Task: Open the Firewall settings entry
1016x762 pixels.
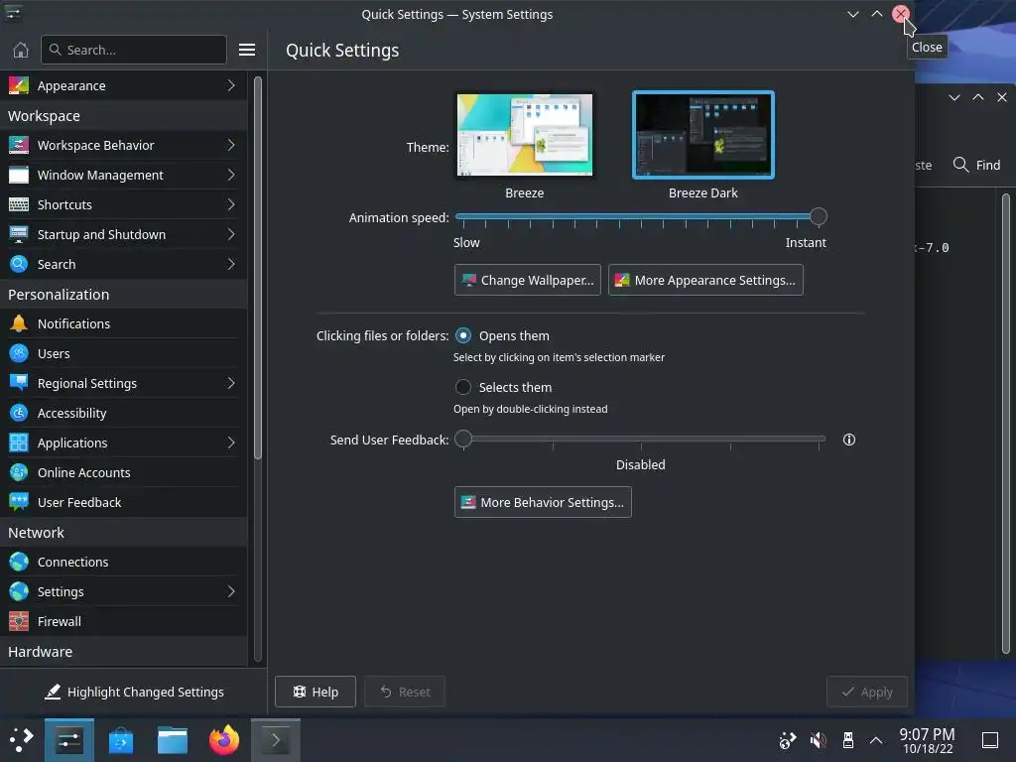Action: click(x=124, y=621)
